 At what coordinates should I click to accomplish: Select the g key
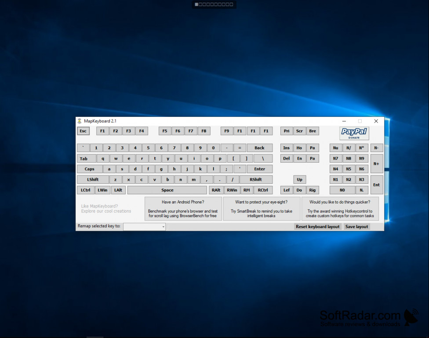[161, 169]
